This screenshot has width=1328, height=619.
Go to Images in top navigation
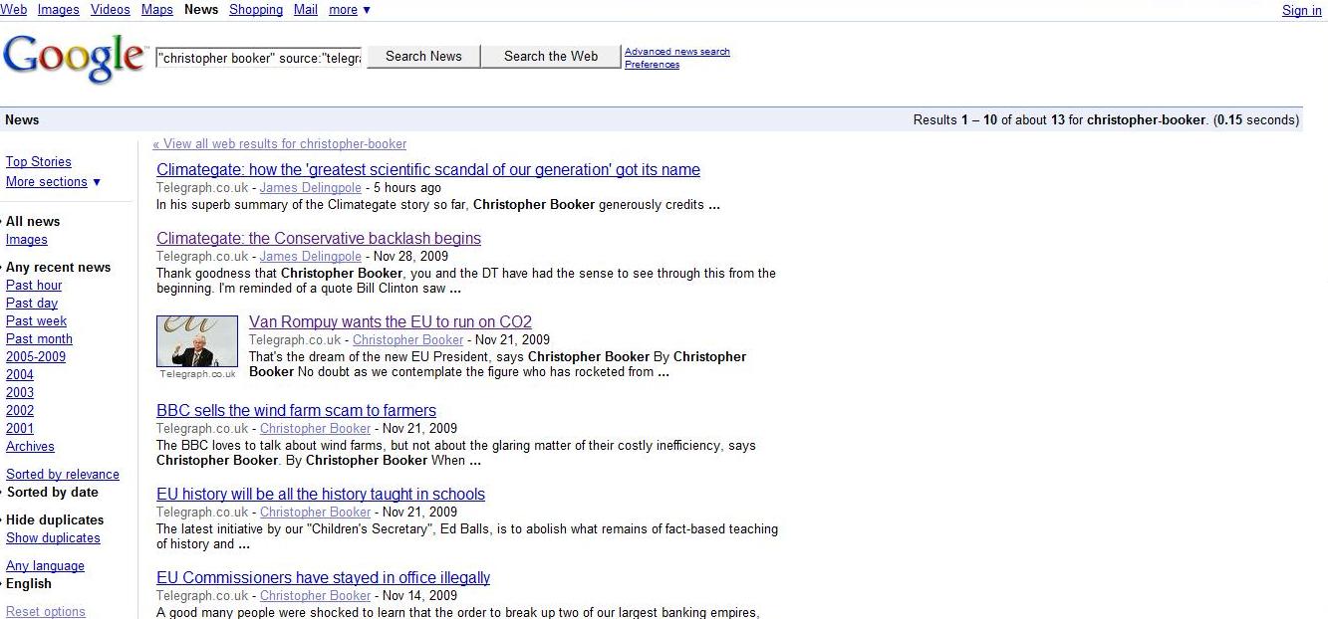click(x=58, y=9)
